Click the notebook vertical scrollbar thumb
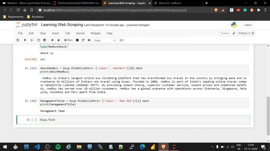270x151 pixels. point(268,116)
